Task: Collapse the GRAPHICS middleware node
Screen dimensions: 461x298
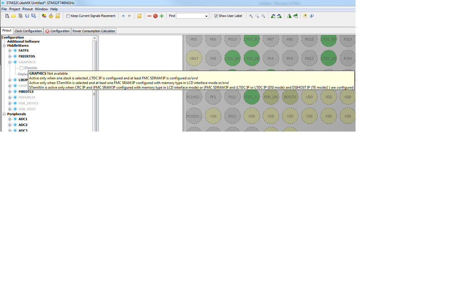Action: [10, 62]
